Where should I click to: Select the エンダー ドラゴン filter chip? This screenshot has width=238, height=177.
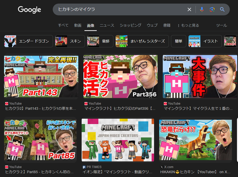[29, 41]
